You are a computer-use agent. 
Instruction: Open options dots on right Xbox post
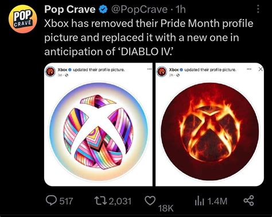point(248,69)
